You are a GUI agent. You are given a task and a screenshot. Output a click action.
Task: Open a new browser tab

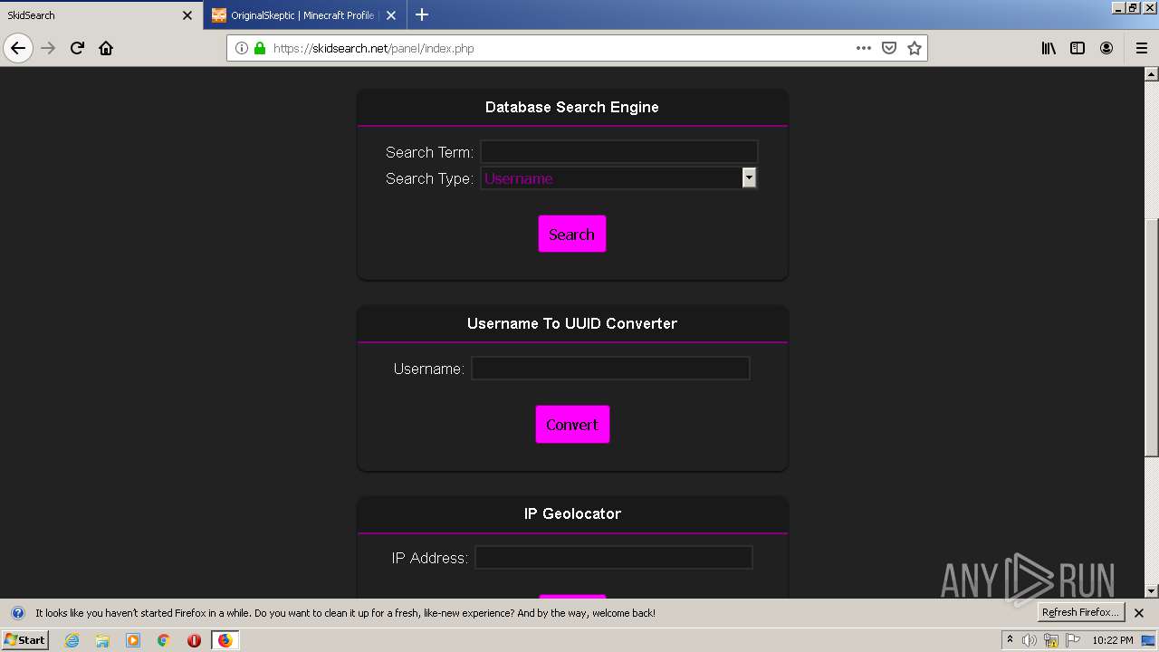(422, 14)
